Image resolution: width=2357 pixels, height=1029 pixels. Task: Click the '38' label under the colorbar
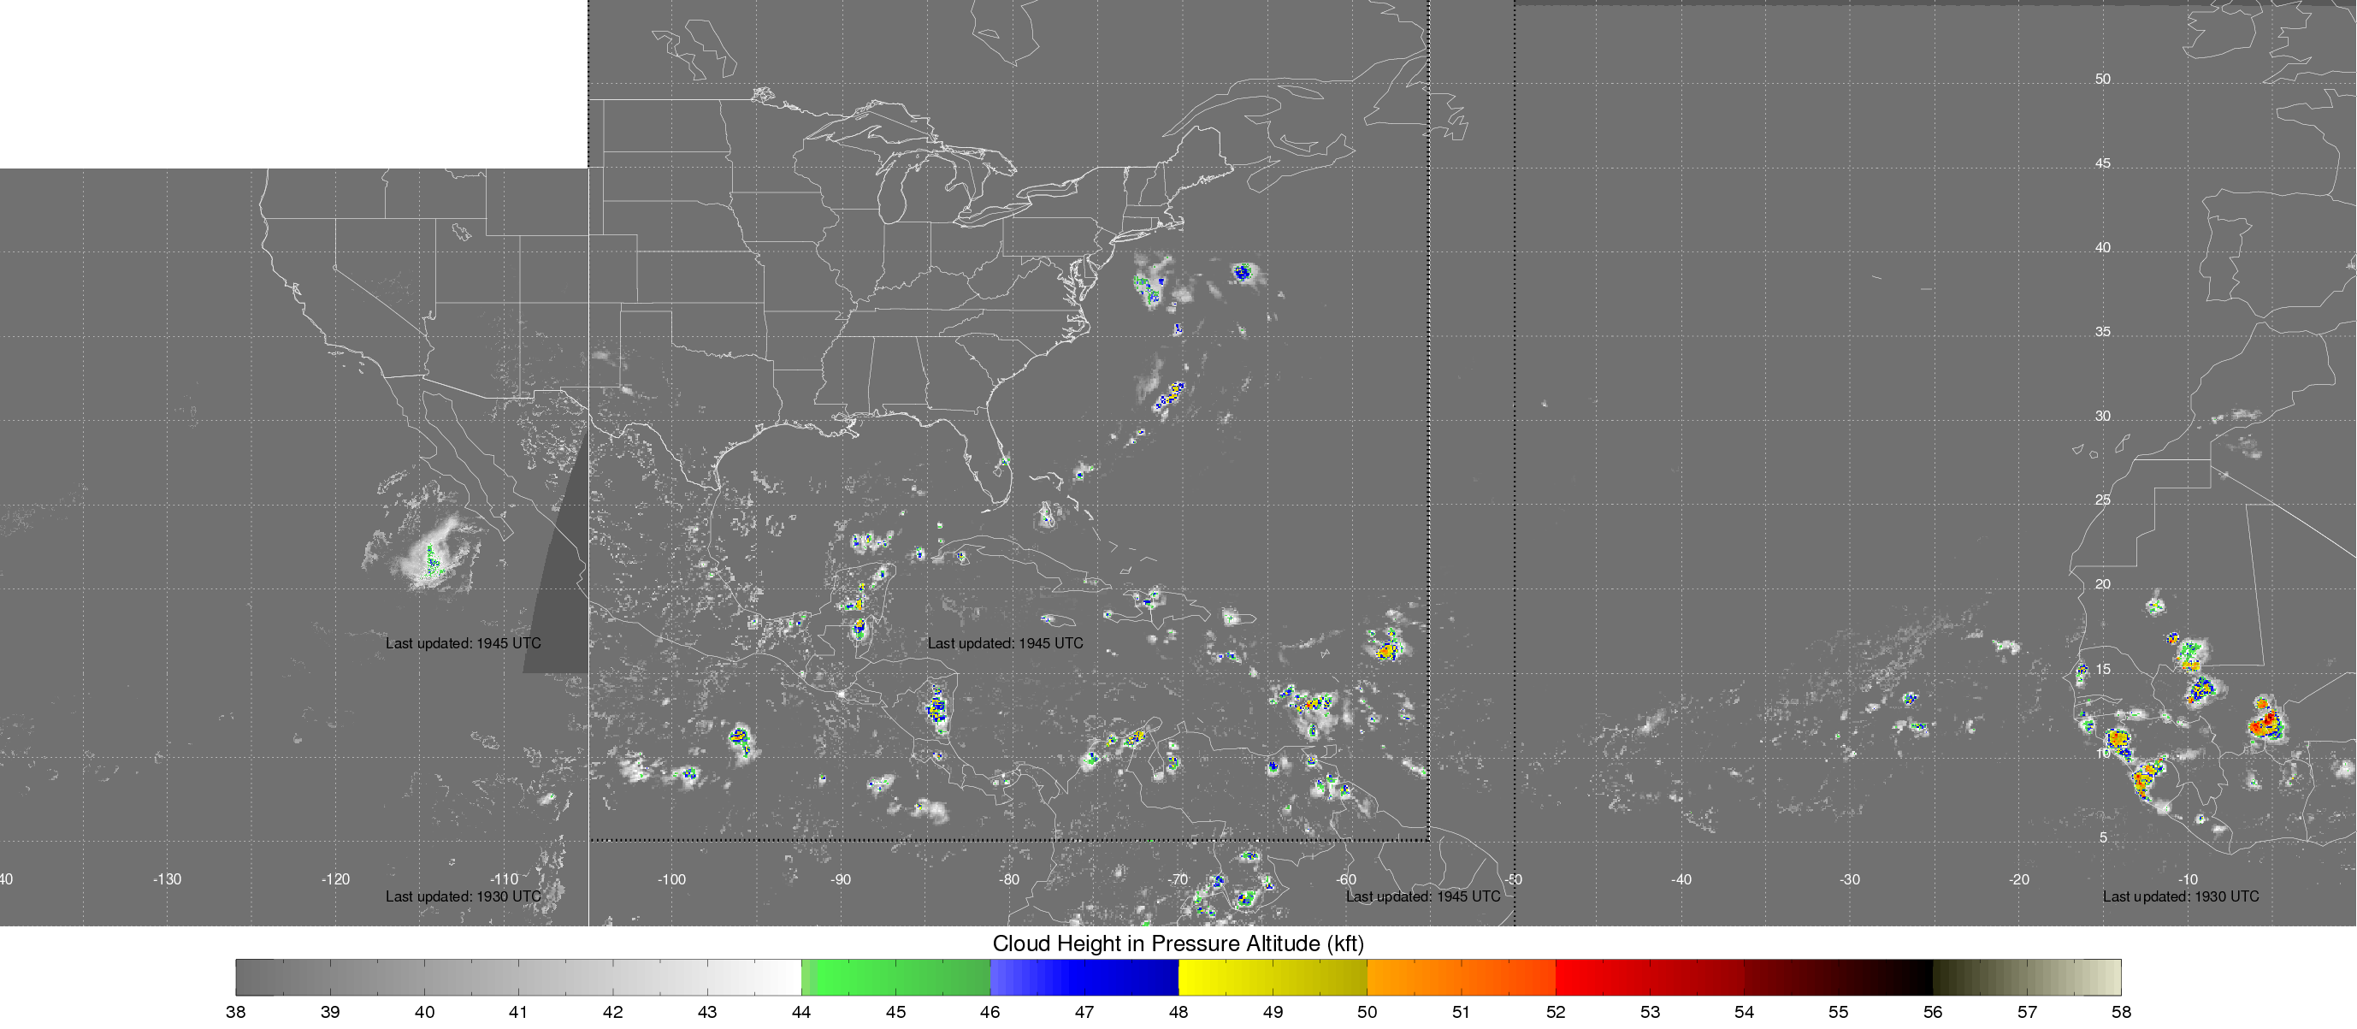[x=235, y=1012]
